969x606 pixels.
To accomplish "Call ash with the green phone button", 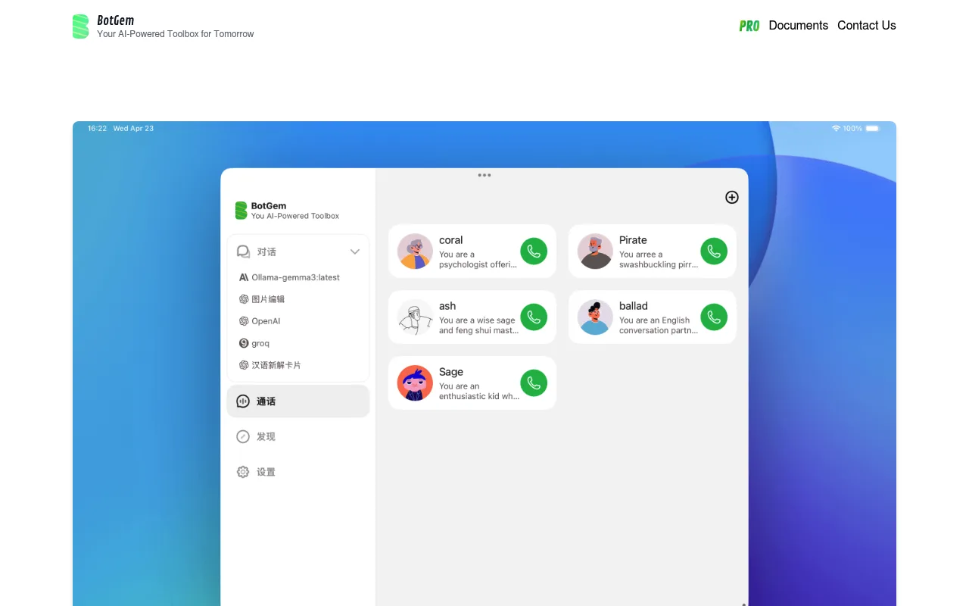I will (534, 317).
